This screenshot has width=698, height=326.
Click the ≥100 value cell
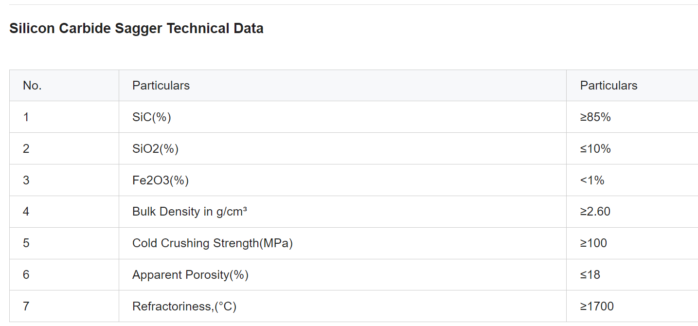point(632,243)
